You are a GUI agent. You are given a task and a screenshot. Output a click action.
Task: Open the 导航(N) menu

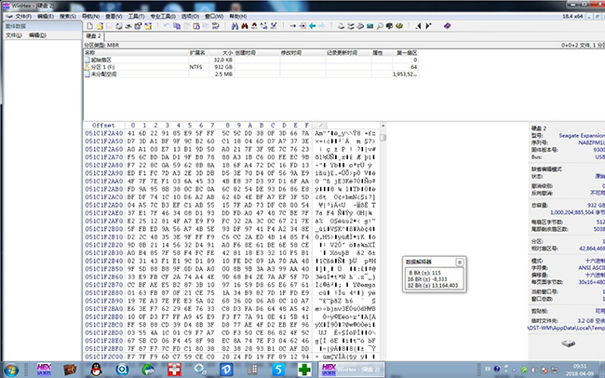[x=90, y=16]
